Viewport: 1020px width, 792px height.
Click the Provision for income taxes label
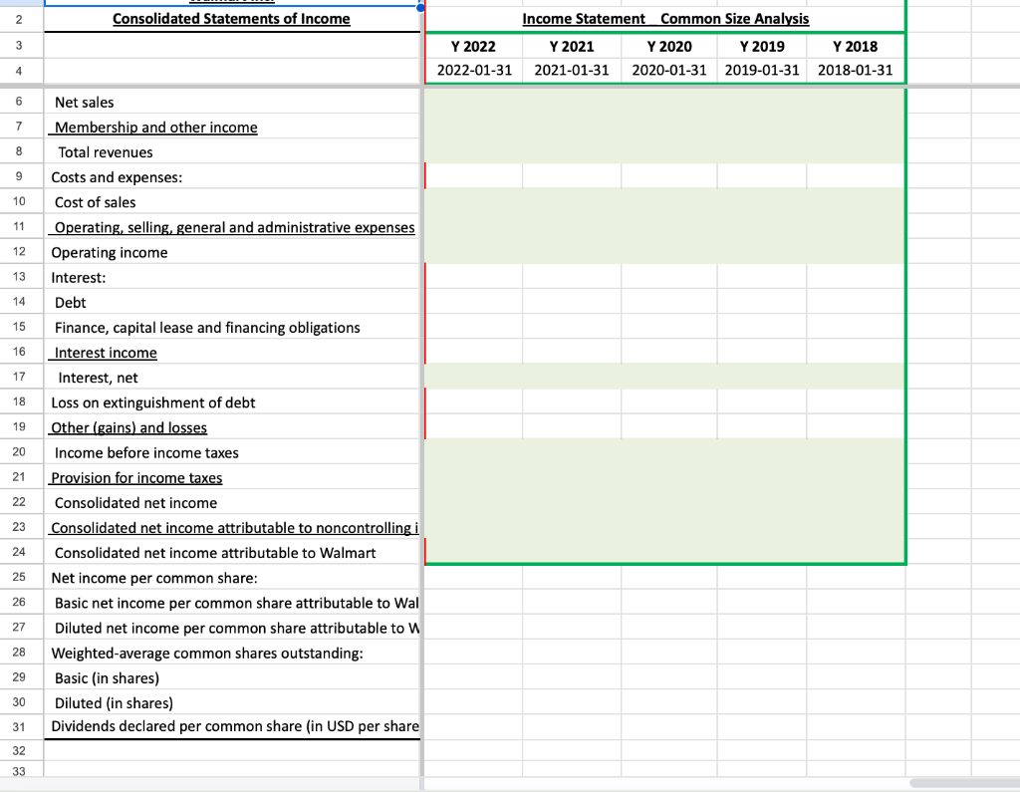pyautogui.click(x=135, y=477)
